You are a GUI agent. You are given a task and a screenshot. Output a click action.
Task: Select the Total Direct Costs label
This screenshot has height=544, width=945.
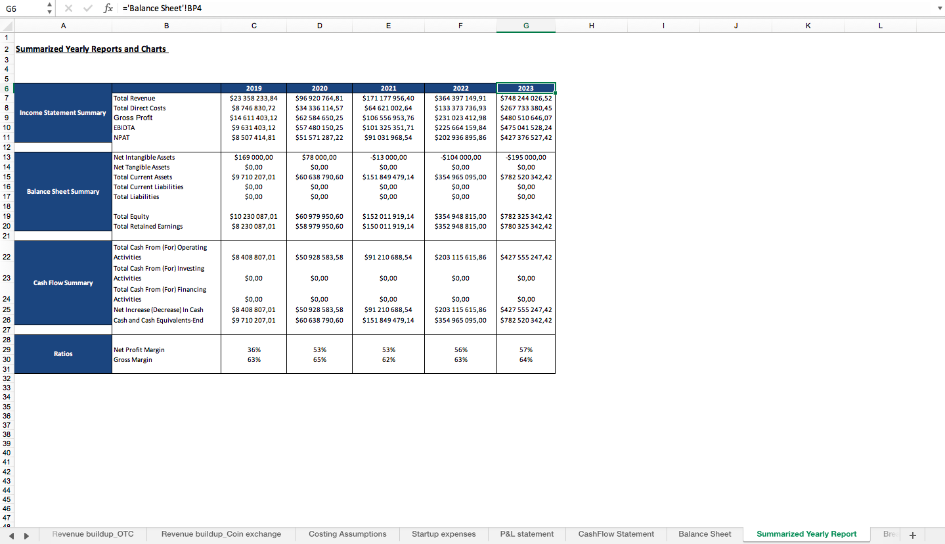(167, 108)
